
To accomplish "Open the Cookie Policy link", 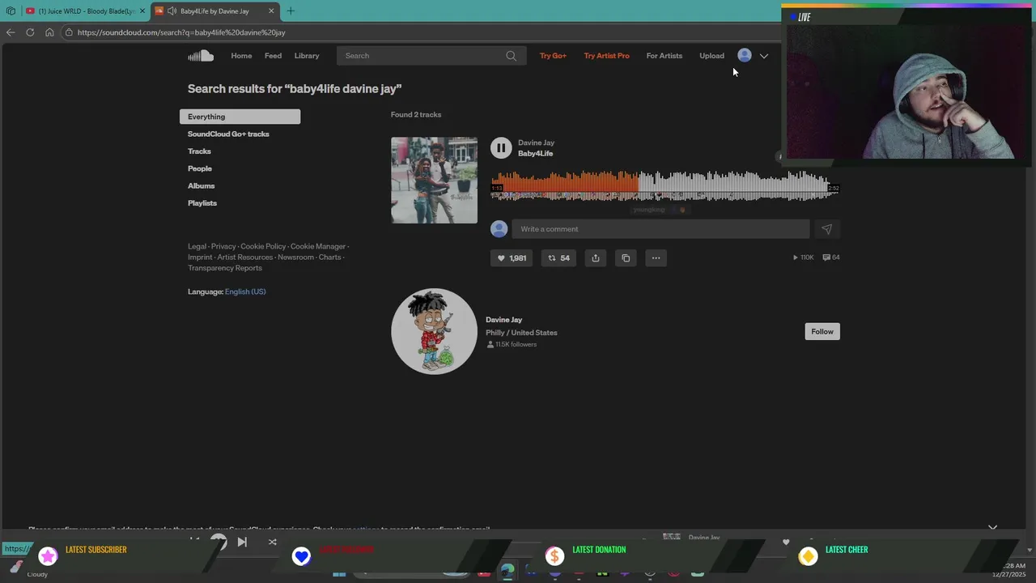I will (263, 246).
